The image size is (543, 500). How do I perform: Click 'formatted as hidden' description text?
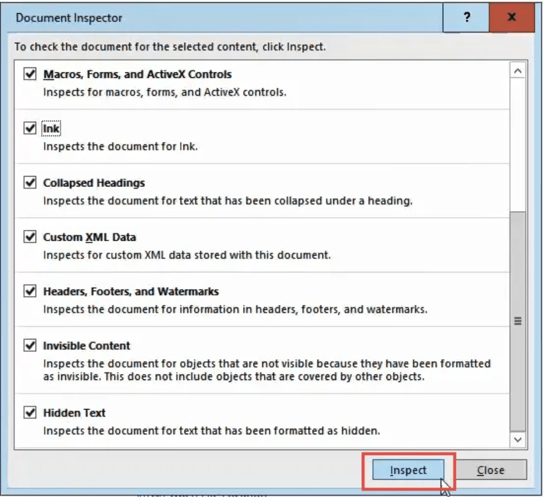click(212, 431)
